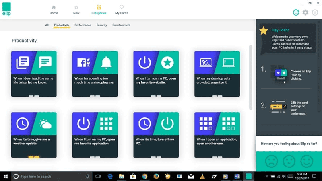
Task: Open the Home tab
Action: pyautogui.click(x=54, y=10)
